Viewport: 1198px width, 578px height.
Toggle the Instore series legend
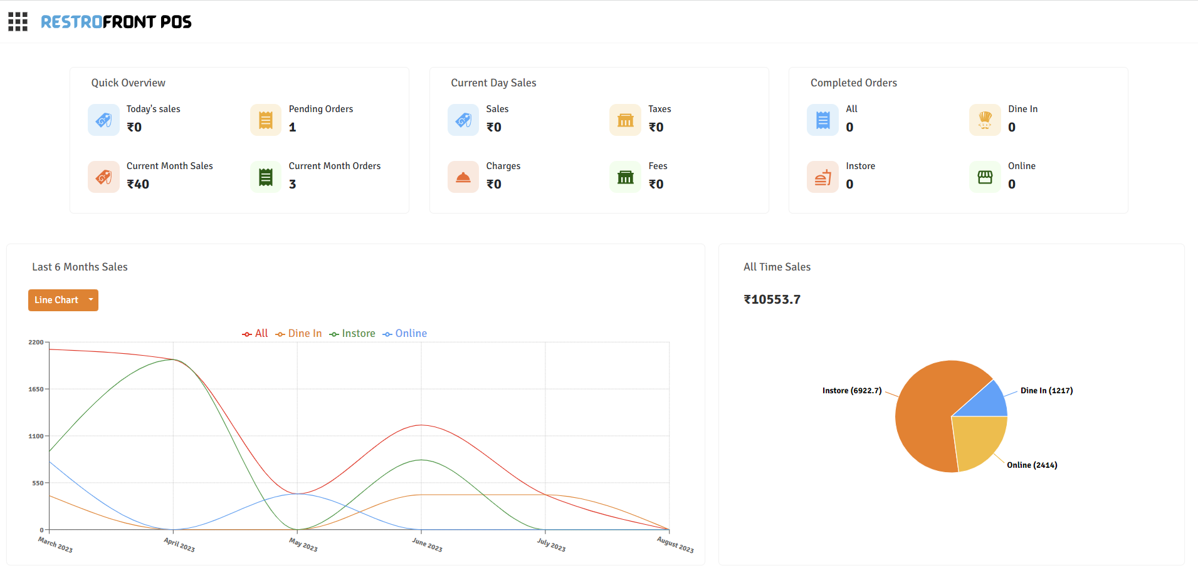point(352,334)
